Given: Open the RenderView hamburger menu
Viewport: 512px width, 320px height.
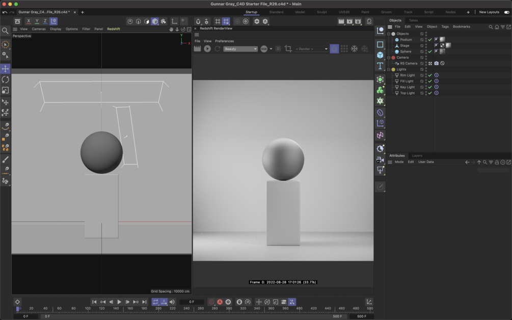Looking at the screenshot, I should [197, 35].
